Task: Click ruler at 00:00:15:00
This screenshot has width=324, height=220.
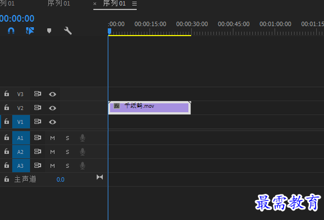Action: pos(150,24)
